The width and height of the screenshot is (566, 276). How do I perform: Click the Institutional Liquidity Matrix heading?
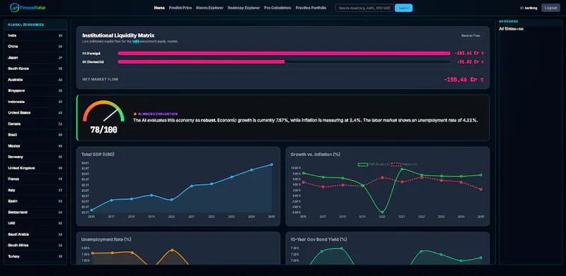pos(118,35)
